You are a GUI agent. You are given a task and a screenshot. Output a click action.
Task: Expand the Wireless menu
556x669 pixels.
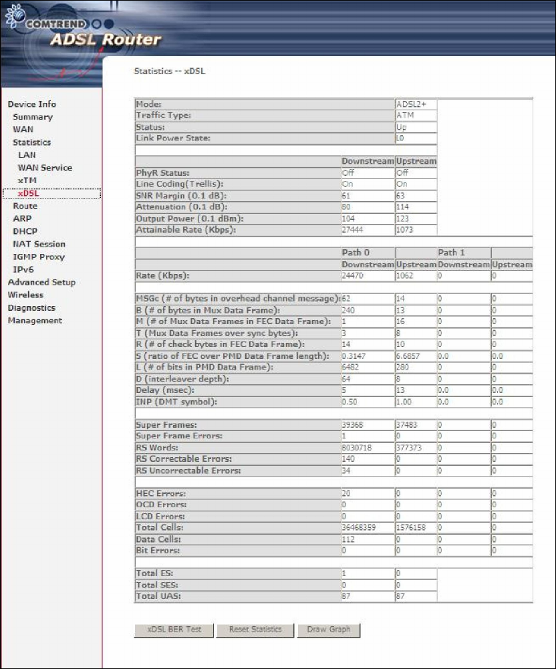coord(25,295)
